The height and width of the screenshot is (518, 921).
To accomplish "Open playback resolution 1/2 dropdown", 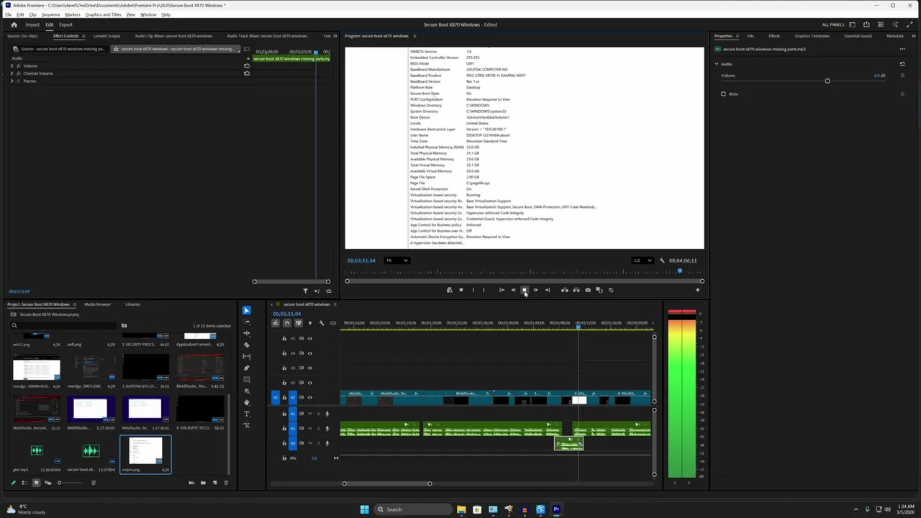I will click(642, 260).
